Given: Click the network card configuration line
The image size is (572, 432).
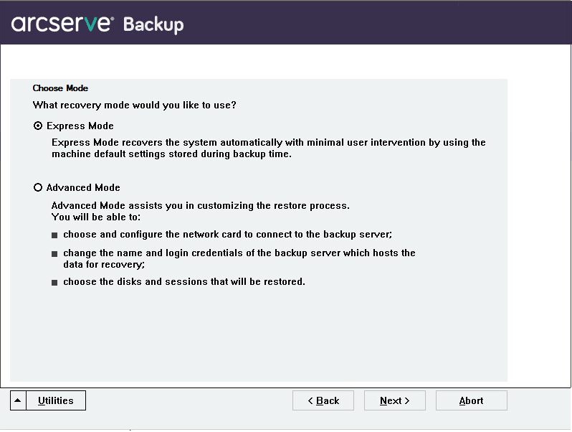Looking at the screenshot, I should [227, 234].
